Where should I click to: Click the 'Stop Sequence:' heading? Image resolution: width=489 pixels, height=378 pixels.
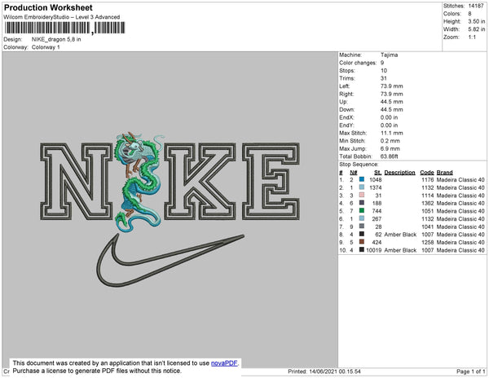pyautogui.click(x=359, y=165)
